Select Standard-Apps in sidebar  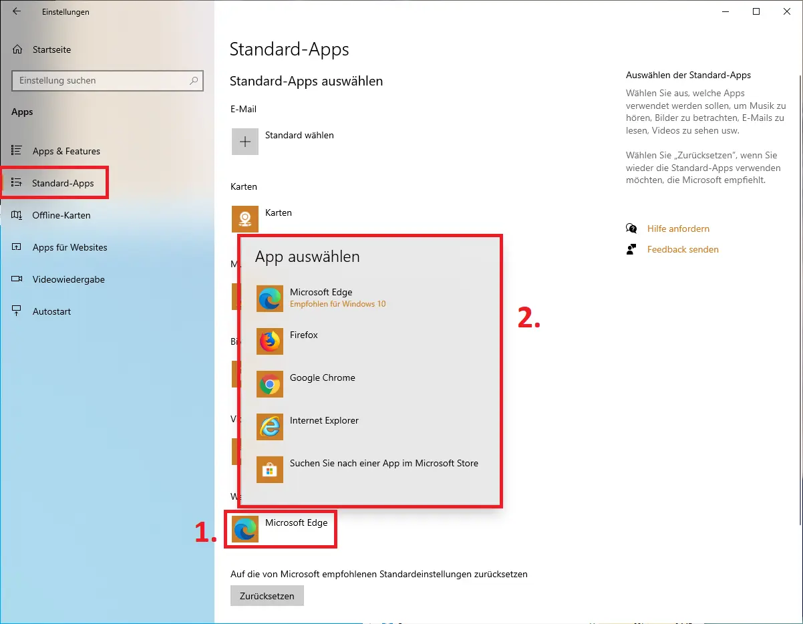(62, 183)
